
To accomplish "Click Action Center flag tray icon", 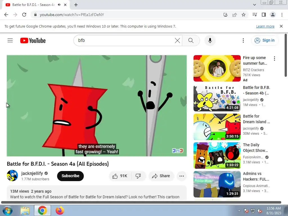I will 246,211.
